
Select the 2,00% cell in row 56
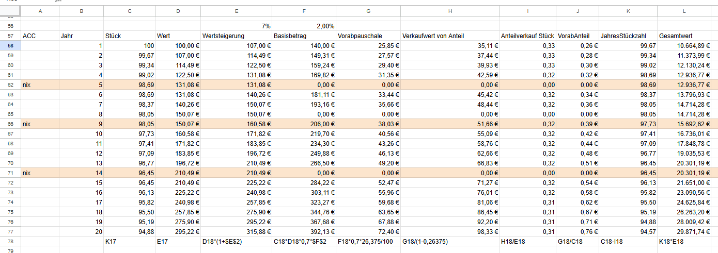pos(304,26)
